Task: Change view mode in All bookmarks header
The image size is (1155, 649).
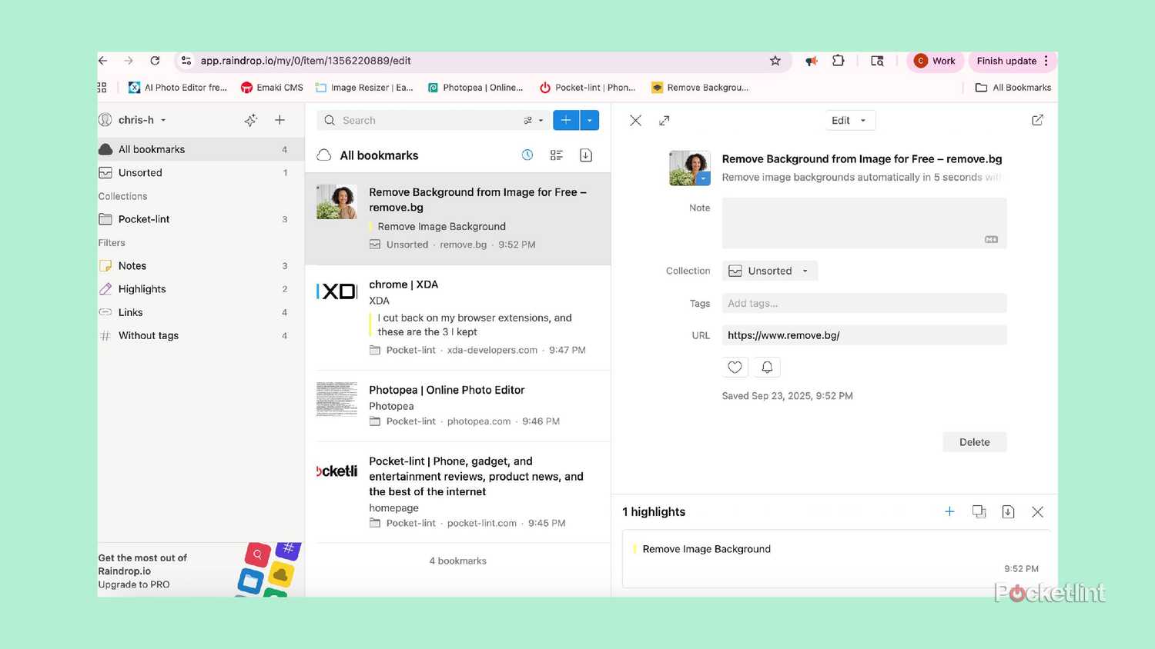Action: [557, 155]
